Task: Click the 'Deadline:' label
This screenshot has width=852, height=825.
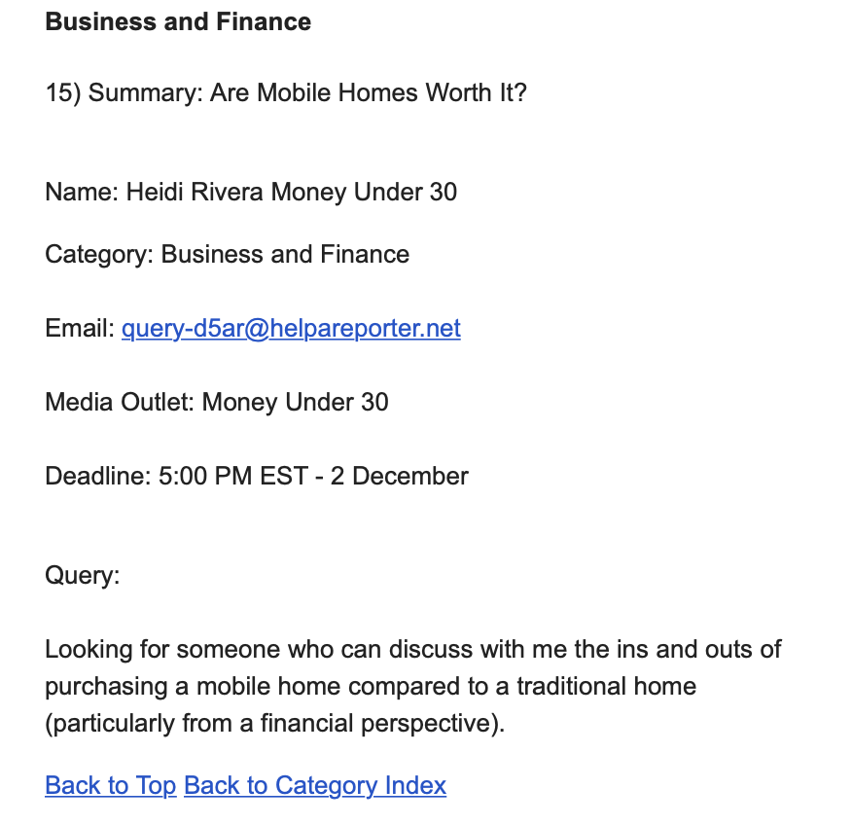Action: pyautogui.click(x=98, y=476)
